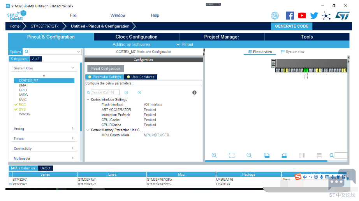Expand the Connectivity category
Image resolution: width=359 pixels, height=201 pixels.
(72, 148)
